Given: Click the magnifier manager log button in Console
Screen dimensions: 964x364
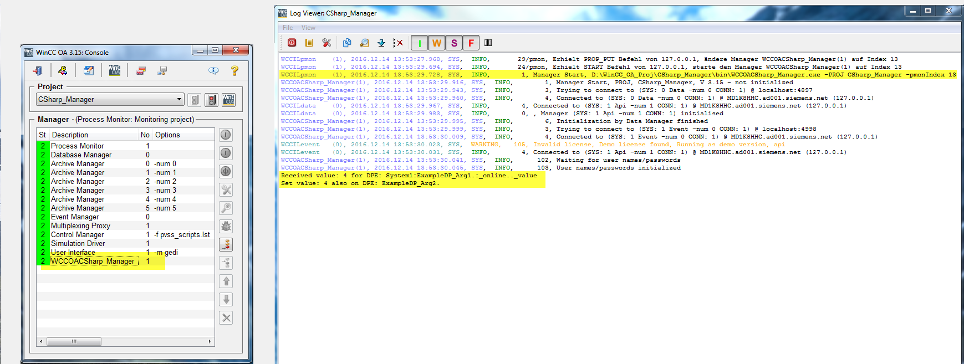Looking at the screenshot, I should click(226, 208).
